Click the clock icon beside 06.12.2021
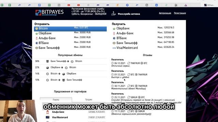Screen dimensions: 218x122 pos(112,63)
